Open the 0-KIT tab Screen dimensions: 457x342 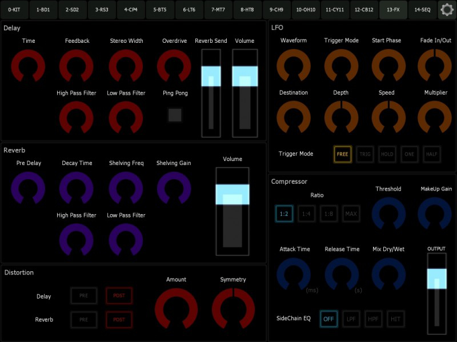click(x=14, y=9)
